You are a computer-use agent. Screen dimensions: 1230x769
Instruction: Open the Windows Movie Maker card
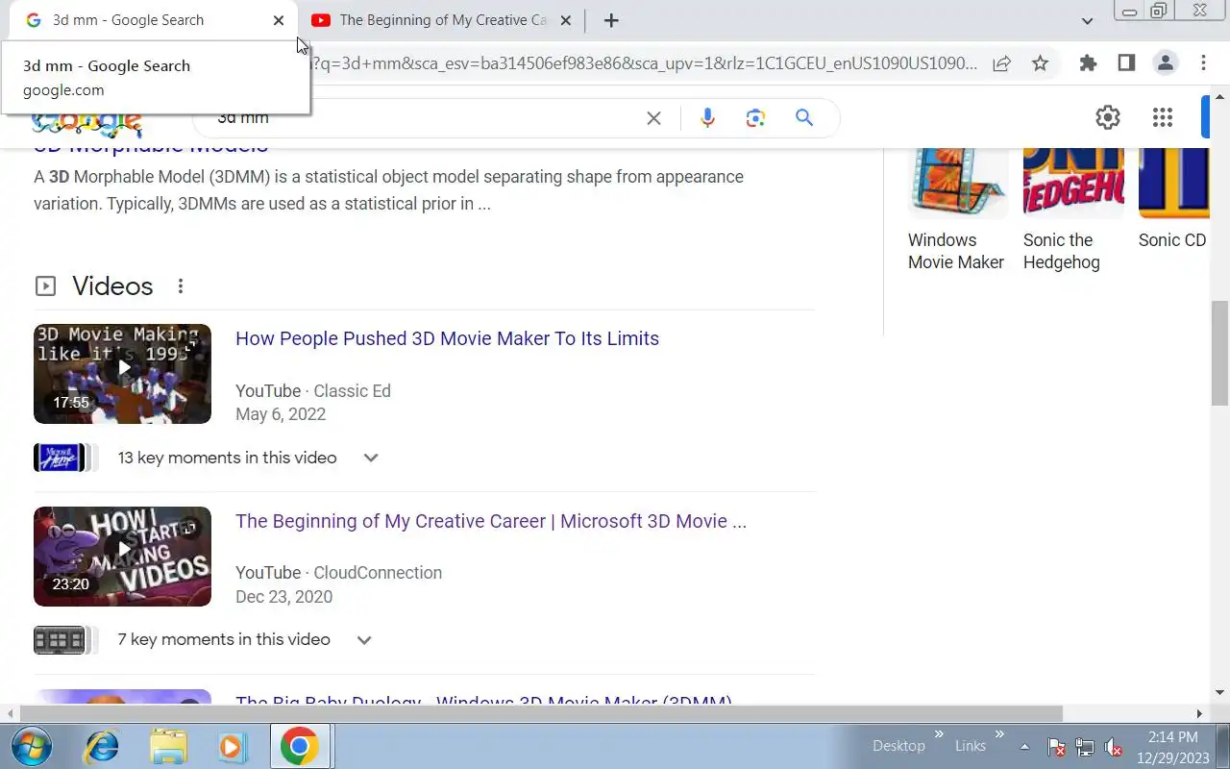pyautogui.click(x=957, y=211)
